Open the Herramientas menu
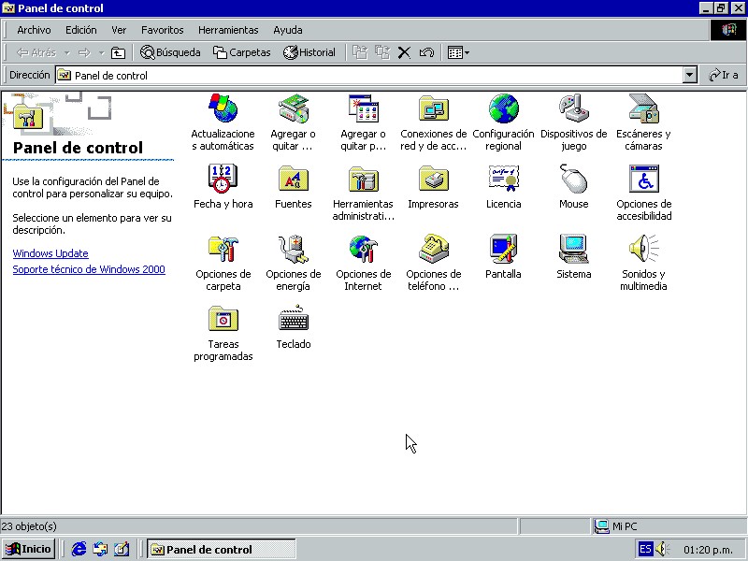748x561 pixels. pyautogui.click(x=228, y=30)
